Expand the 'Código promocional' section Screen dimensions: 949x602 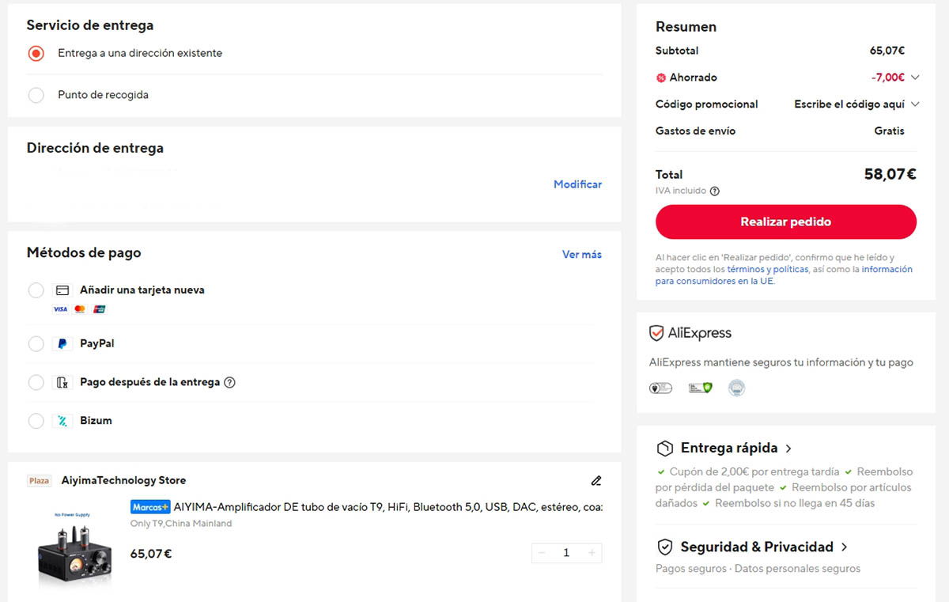point(916,104)
